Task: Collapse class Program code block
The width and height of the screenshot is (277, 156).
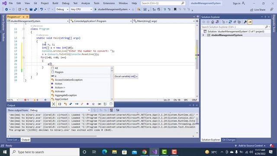Action: point(23,29)
